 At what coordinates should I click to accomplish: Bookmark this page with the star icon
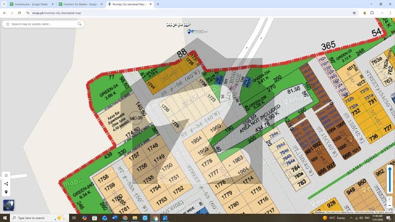(x=355, y=13)
